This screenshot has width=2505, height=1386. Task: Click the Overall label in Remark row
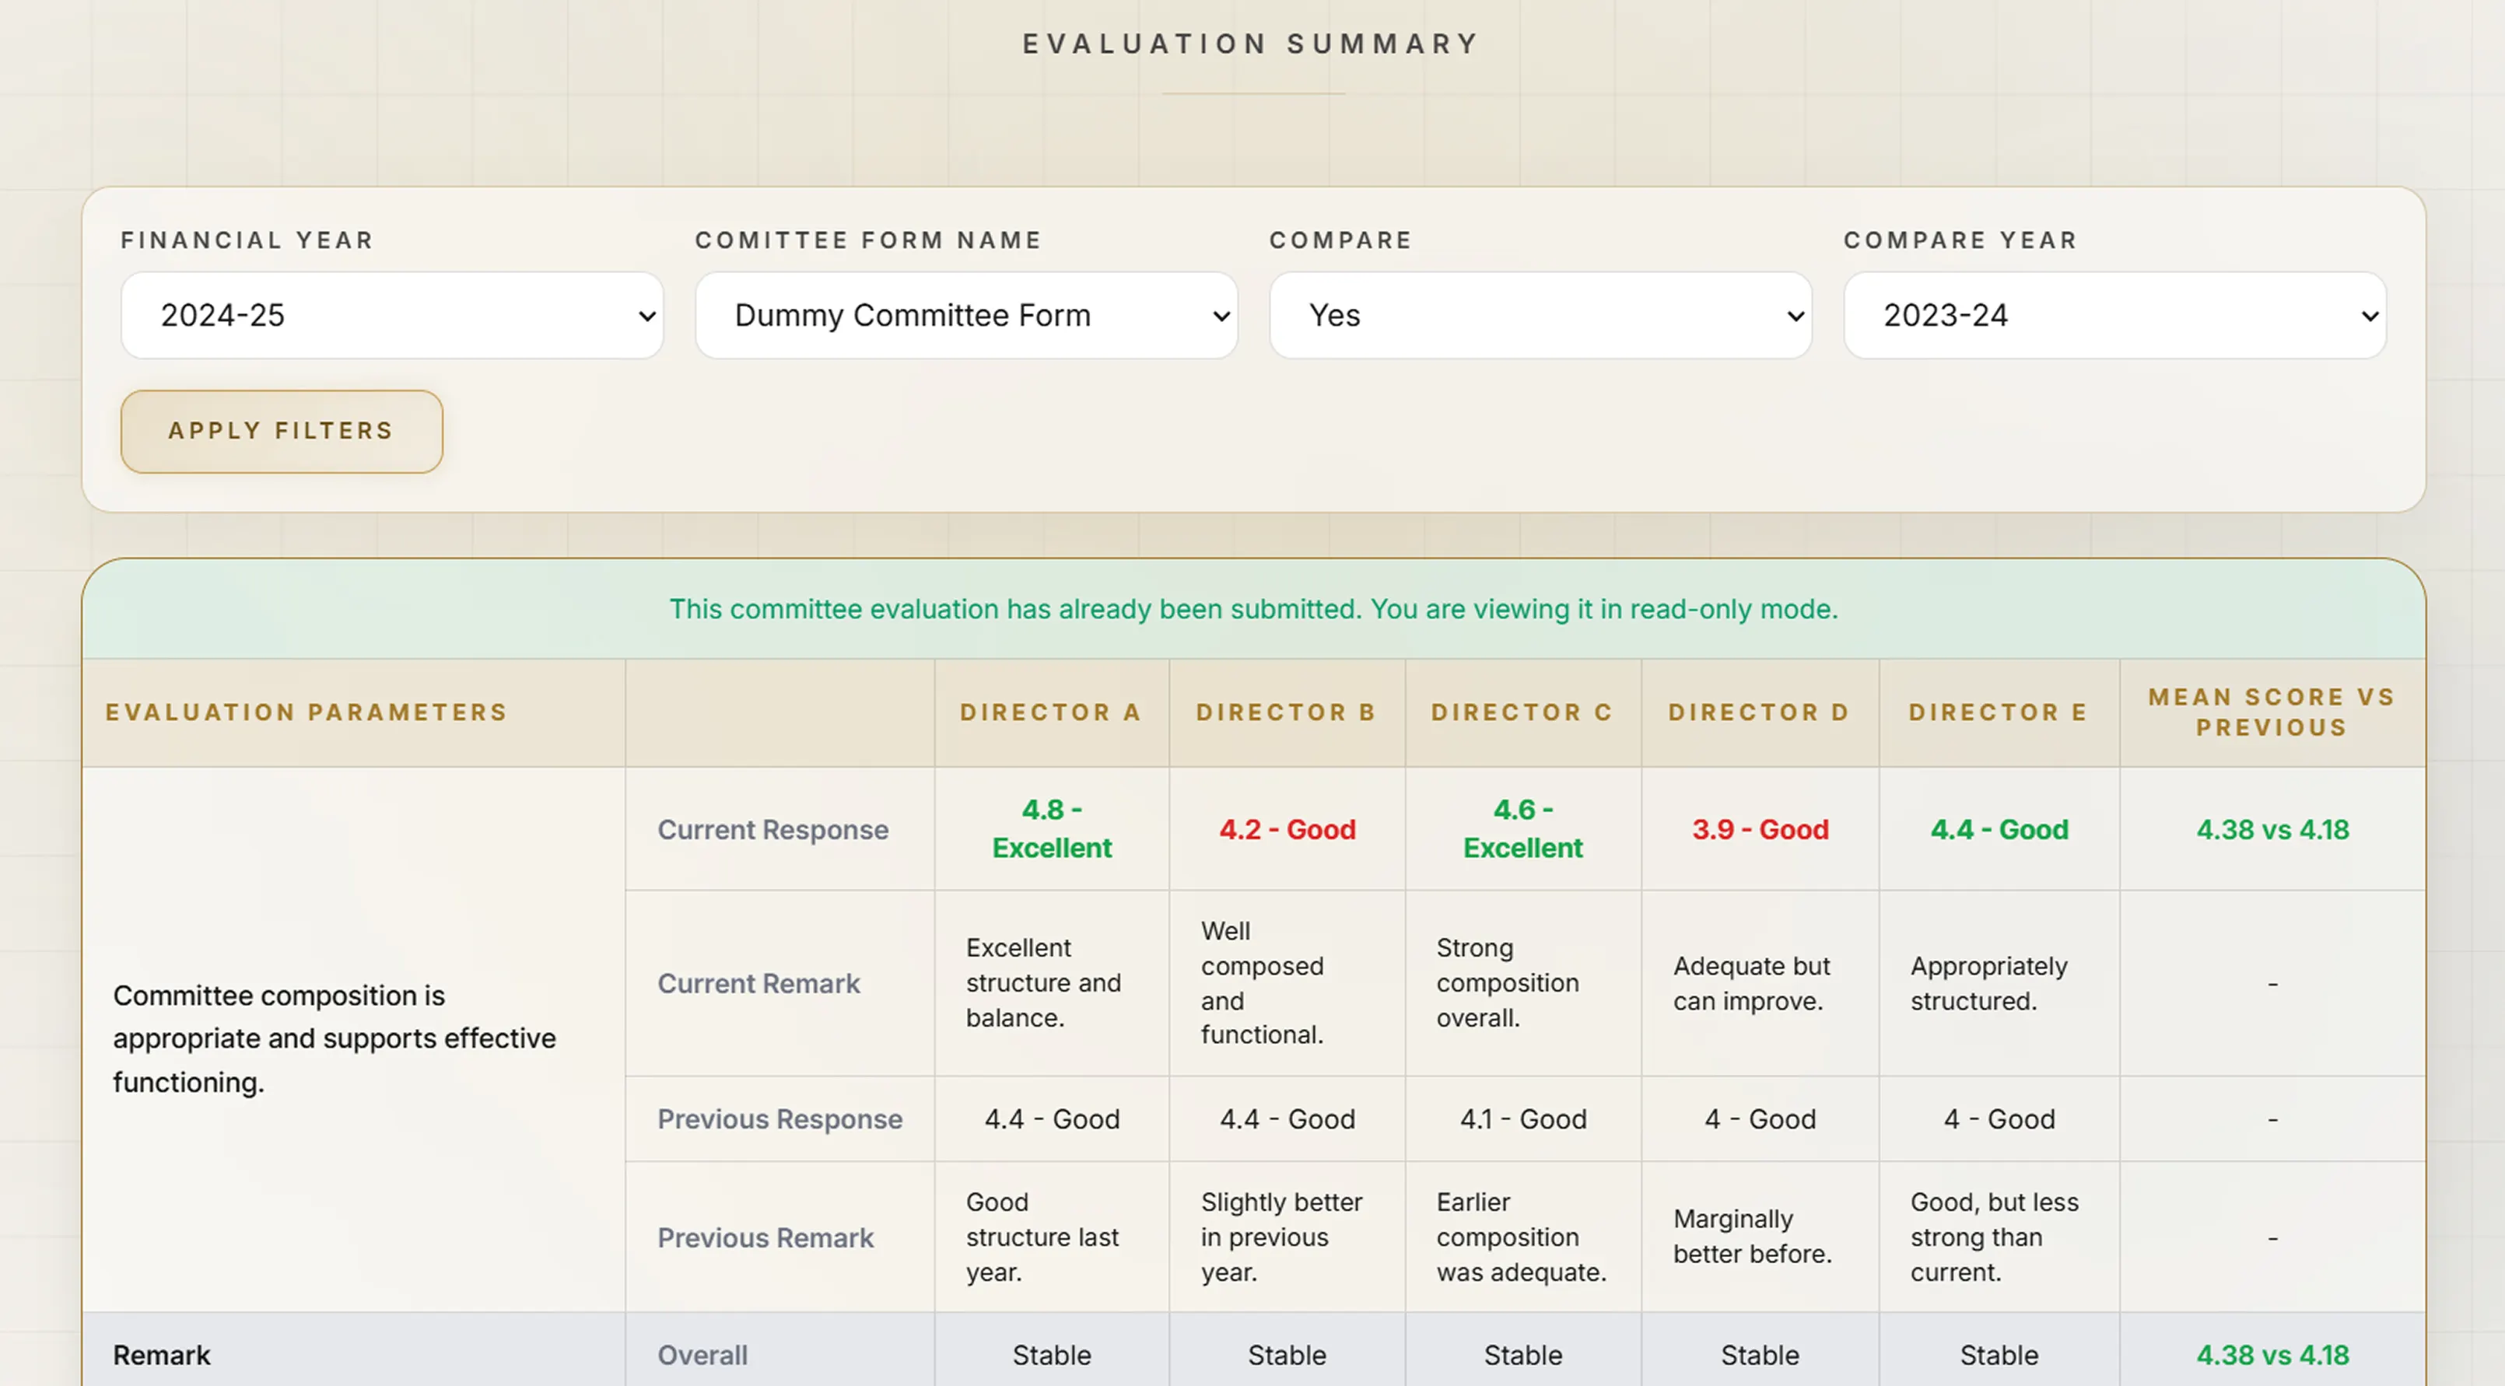[x=702, y=1355]
